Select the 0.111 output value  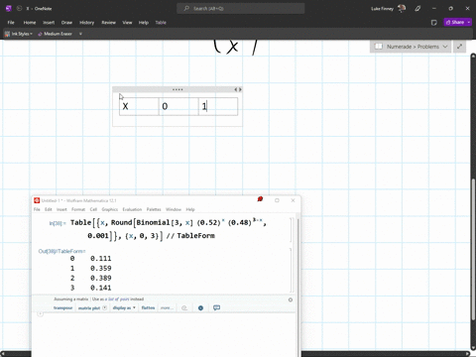101,259
